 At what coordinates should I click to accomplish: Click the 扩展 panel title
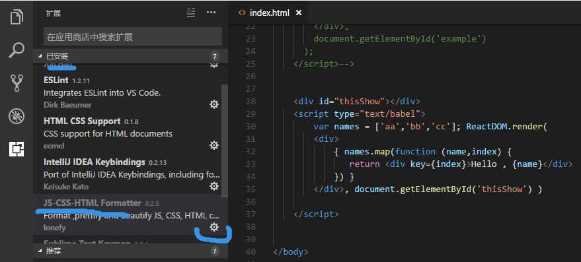click(x=54, y=13)
